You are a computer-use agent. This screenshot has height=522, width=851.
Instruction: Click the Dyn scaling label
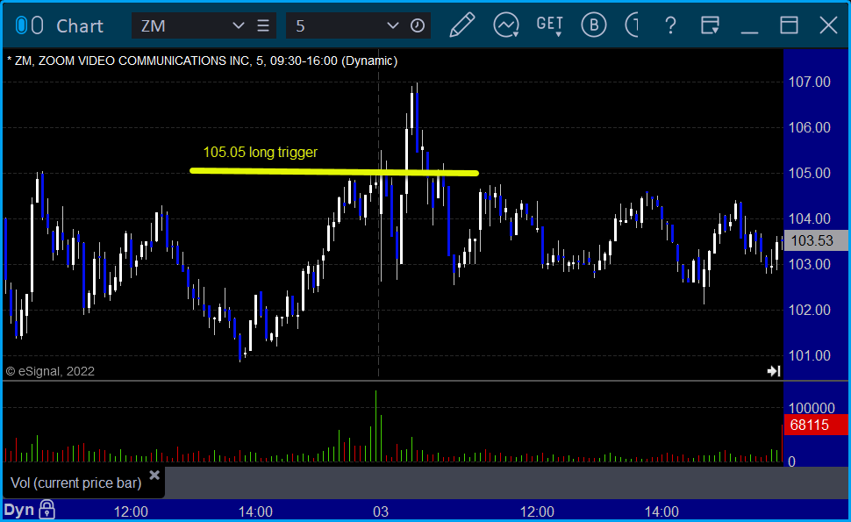[19, 510]
